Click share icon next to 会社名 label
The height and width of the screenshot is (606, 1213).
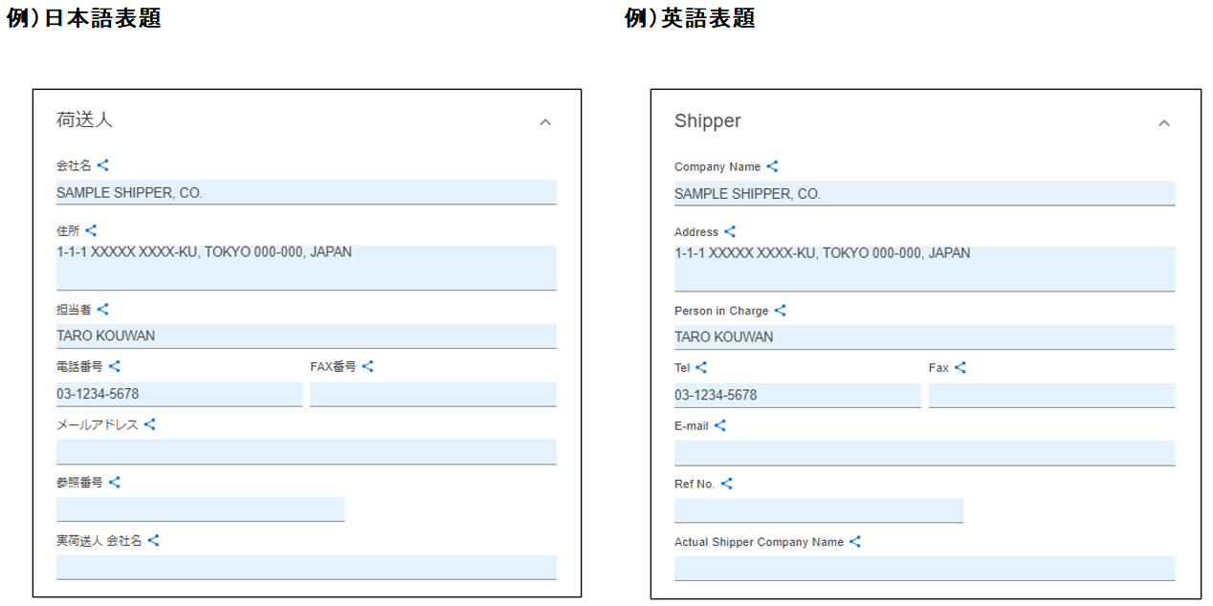tap(103, 165)
